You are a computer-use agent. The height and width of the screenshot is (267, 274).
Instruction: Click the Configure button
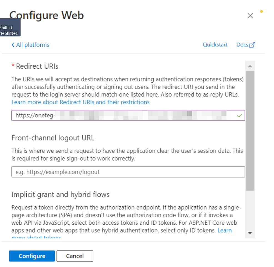[x=32, y=256]
